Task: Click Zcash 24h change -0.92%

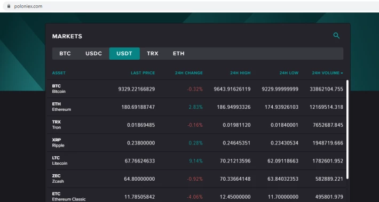Action: pyautogui.click(x=195, y=179)
